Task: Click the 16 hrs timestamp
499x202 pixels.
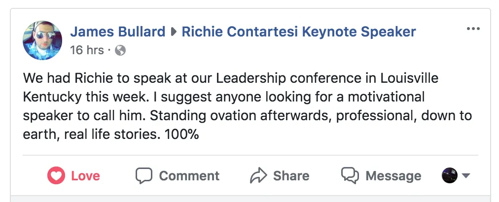Action: pyautogui.click(x=87, y=50)
